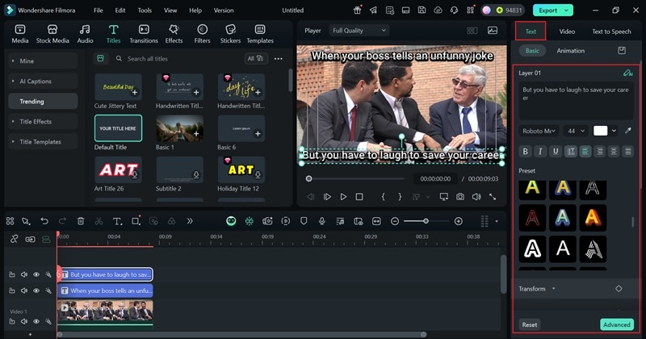The image size is (646, 339).
Task: Switch to the Video tab
Action: (x=567, y=31)
